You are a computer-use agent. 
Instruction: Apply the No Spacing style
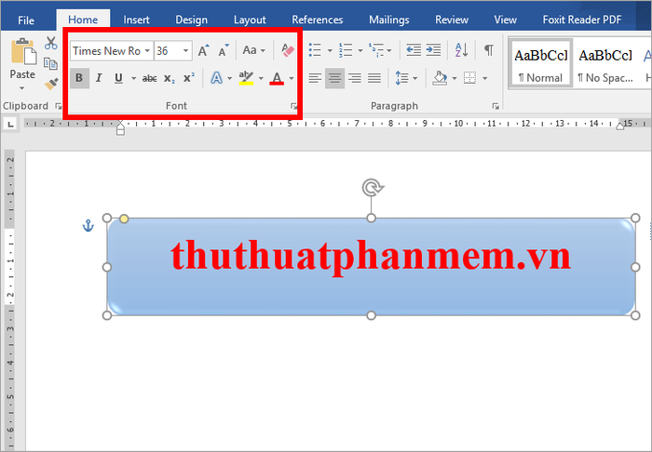(605, 63)
